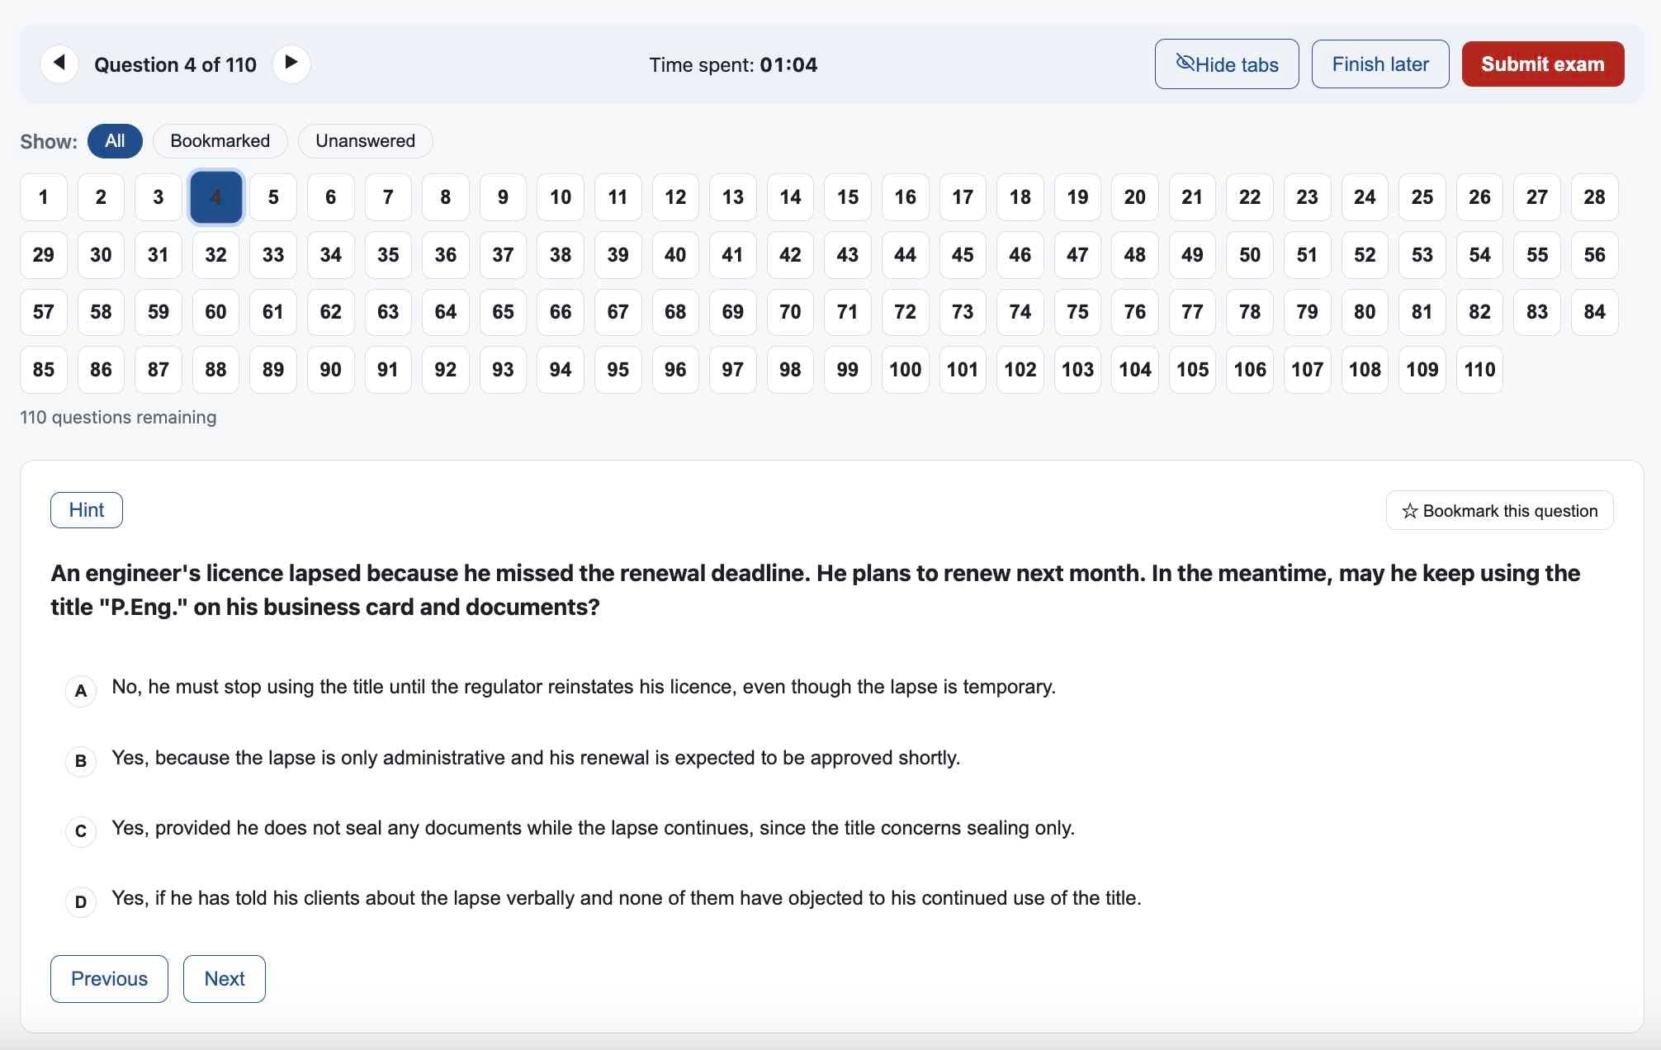Go to previous question using left arrow icon

(x=59, y=64)
